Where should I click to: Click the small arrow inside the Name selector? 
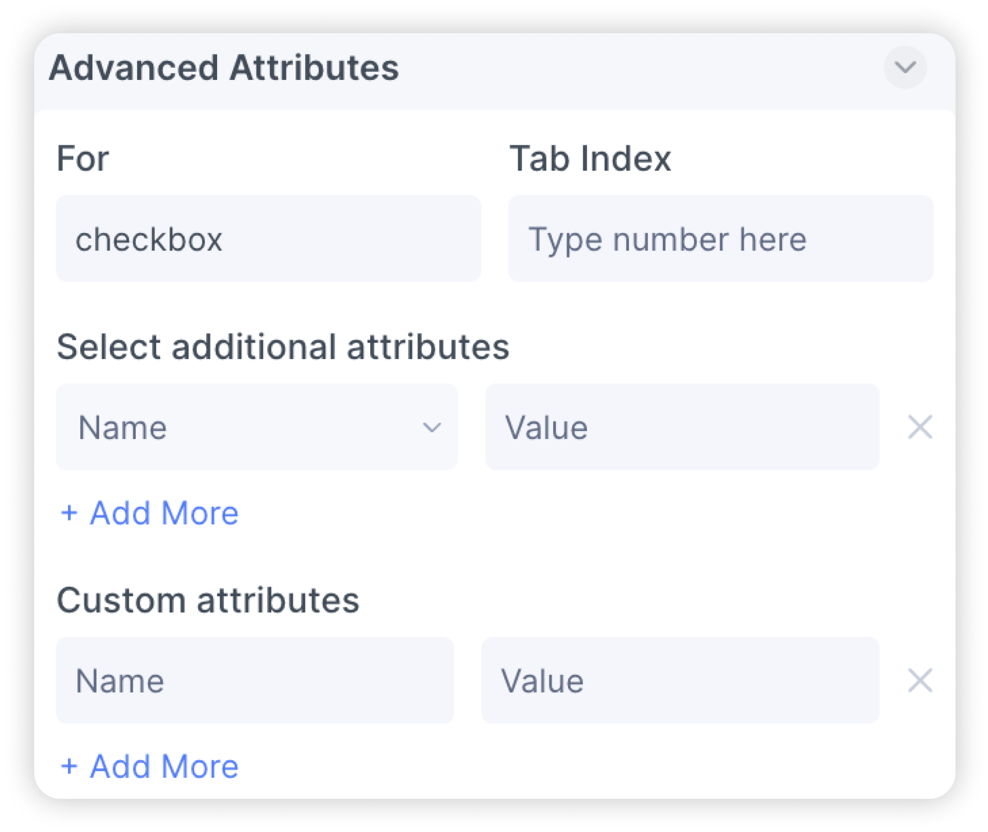[x=432, y=428]
